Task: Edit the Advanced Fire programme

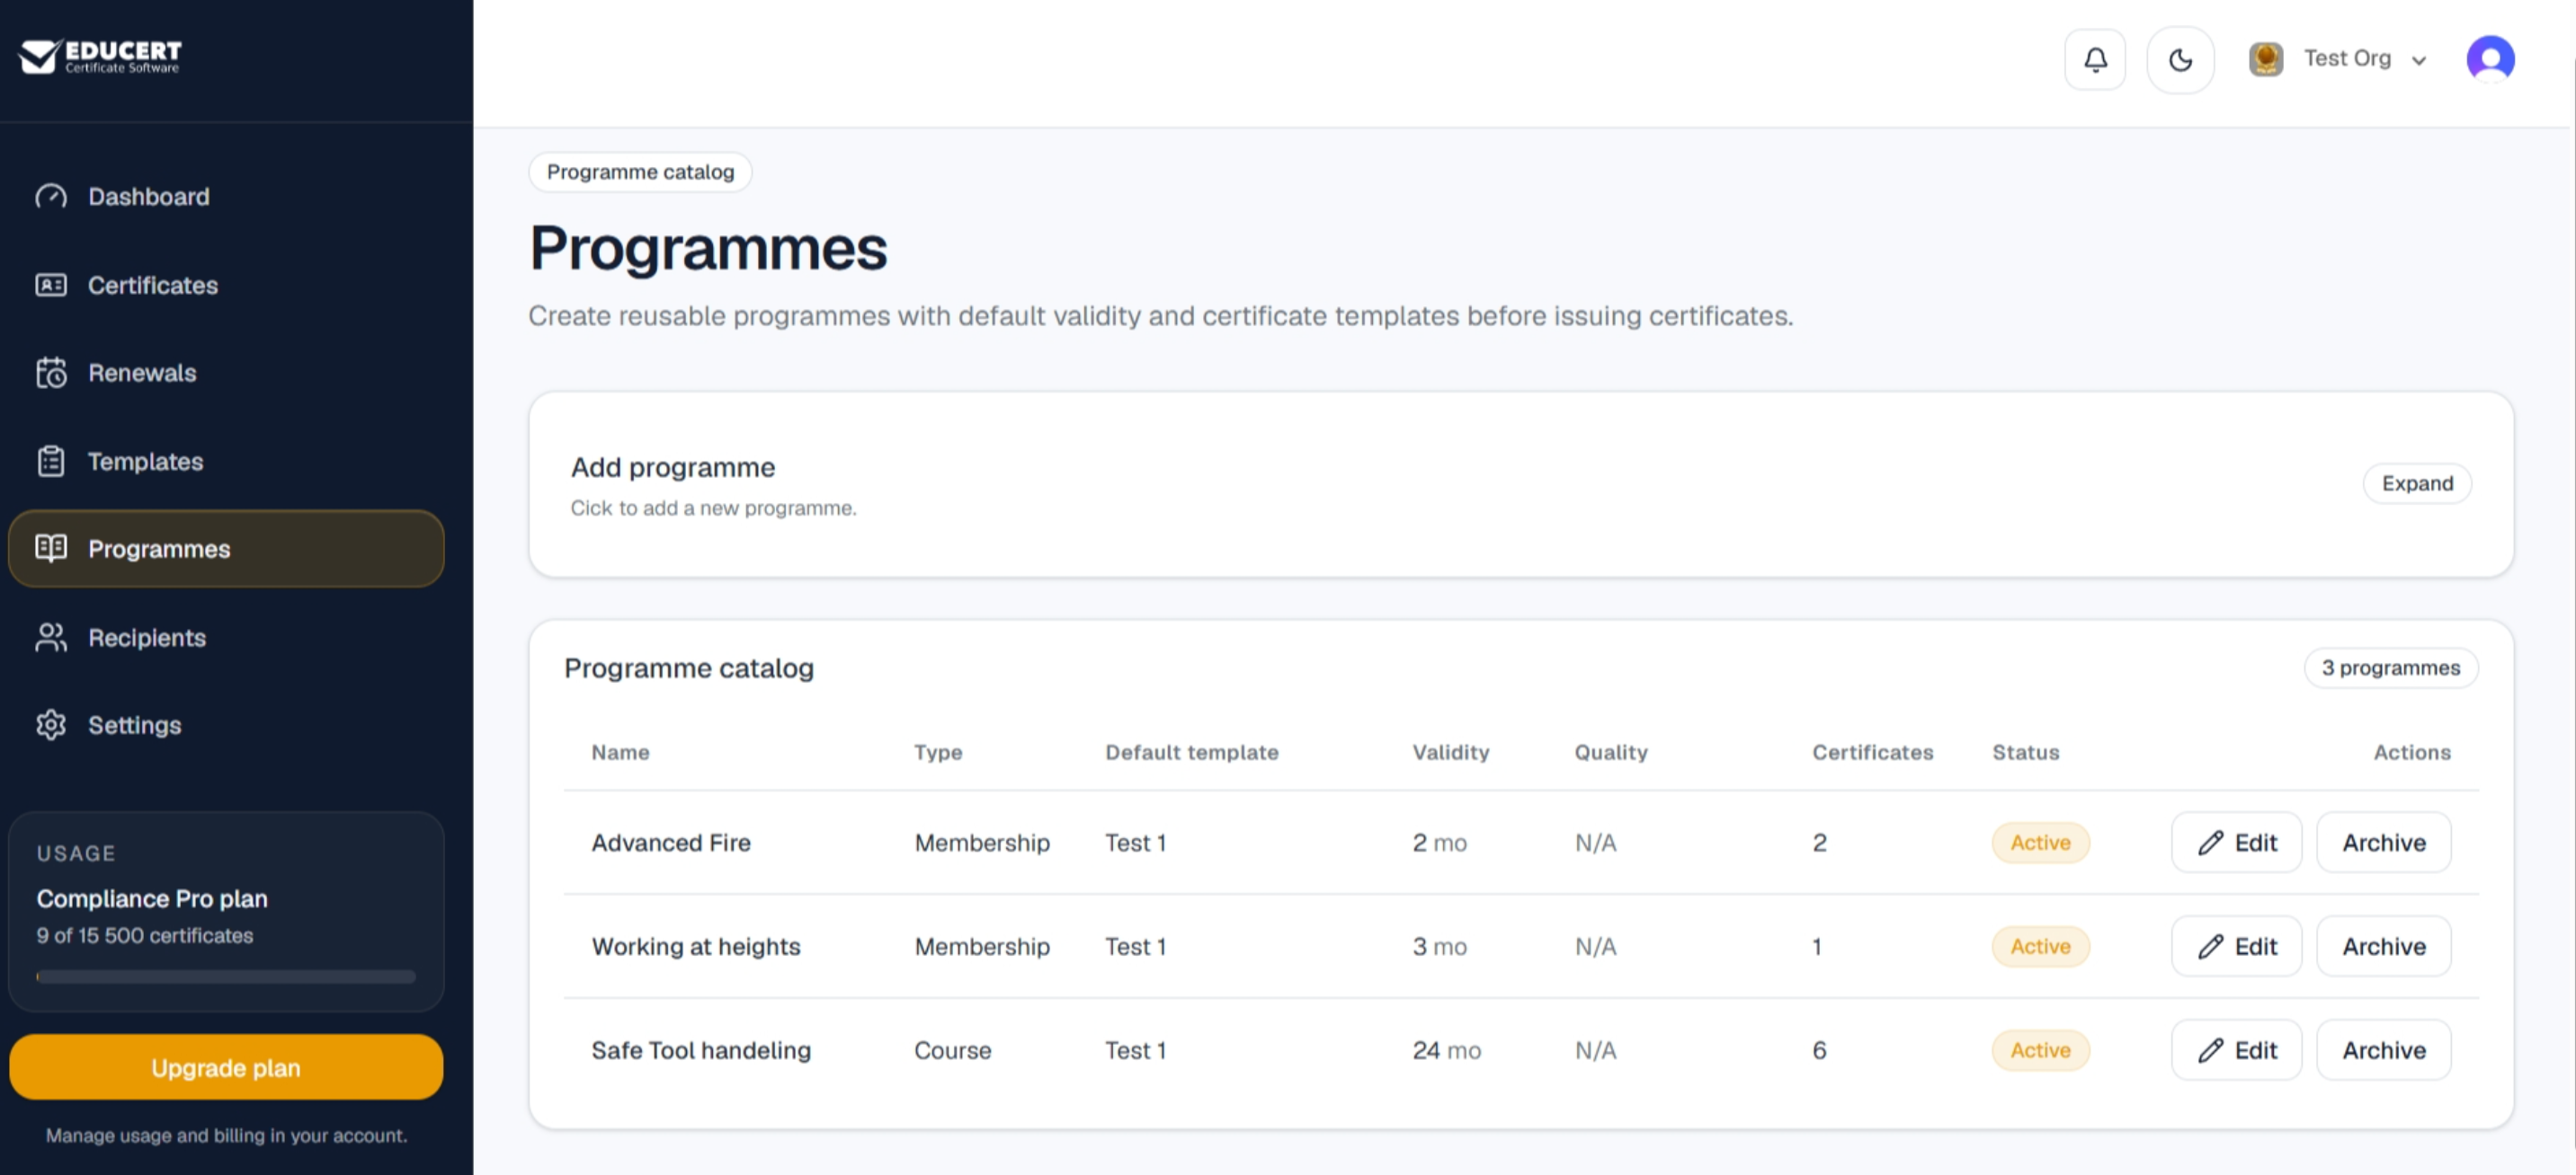Action: (2236, 843)
